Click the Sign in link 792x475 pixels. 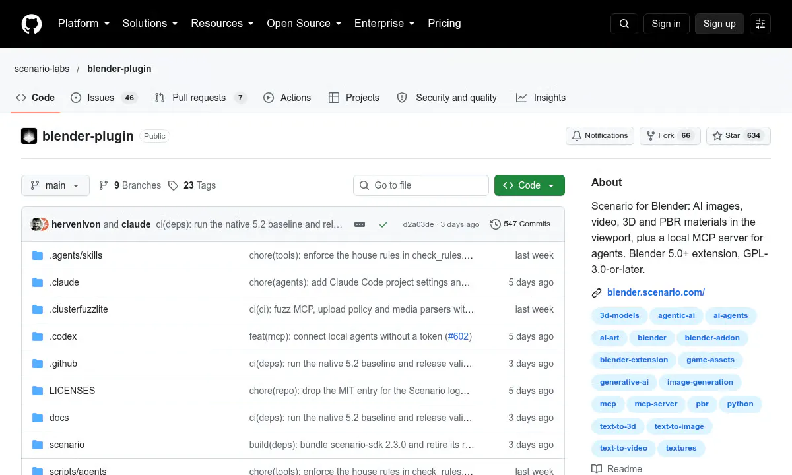pos(666,24)
